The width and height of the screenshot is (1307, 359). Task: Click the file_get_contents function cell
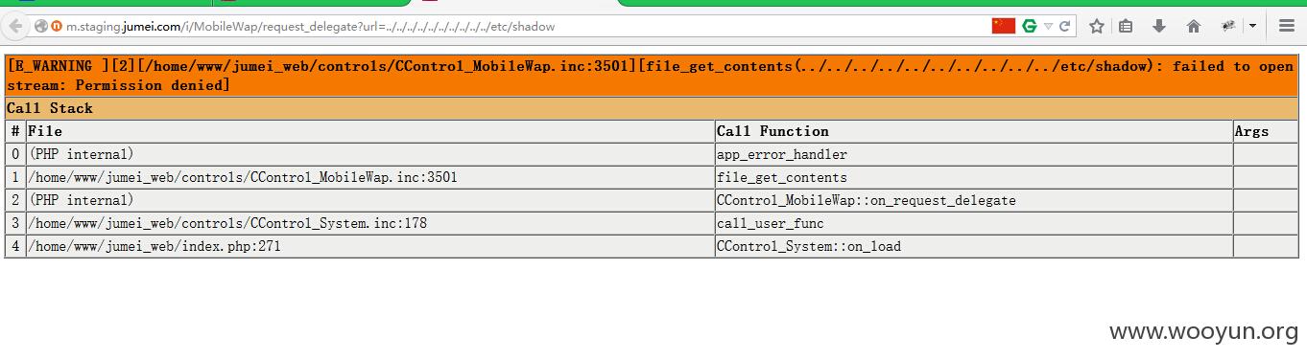coord(974,177)
